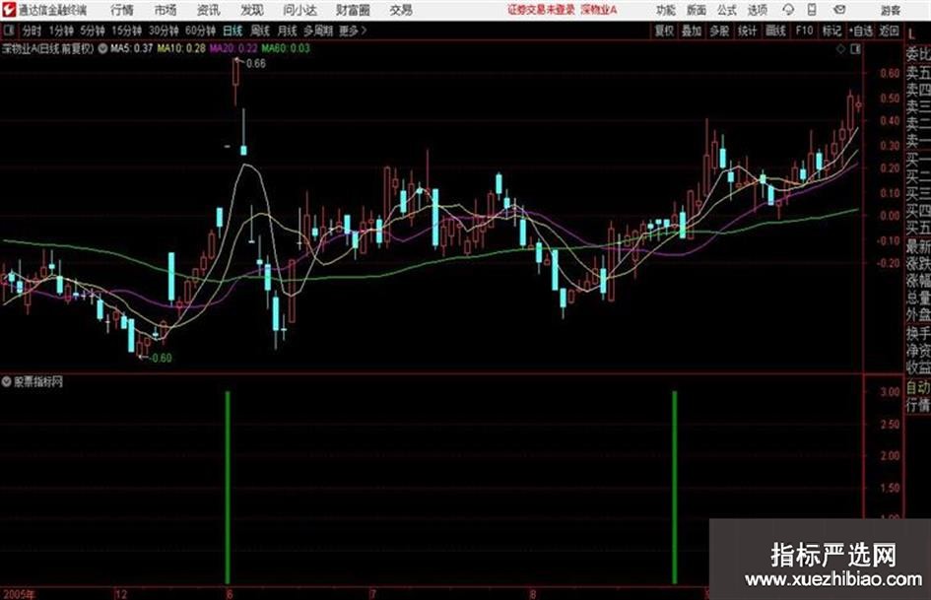931x600 pixels.
Task: Select the 月线 monthly period tab
Action: tap(288, 31)
